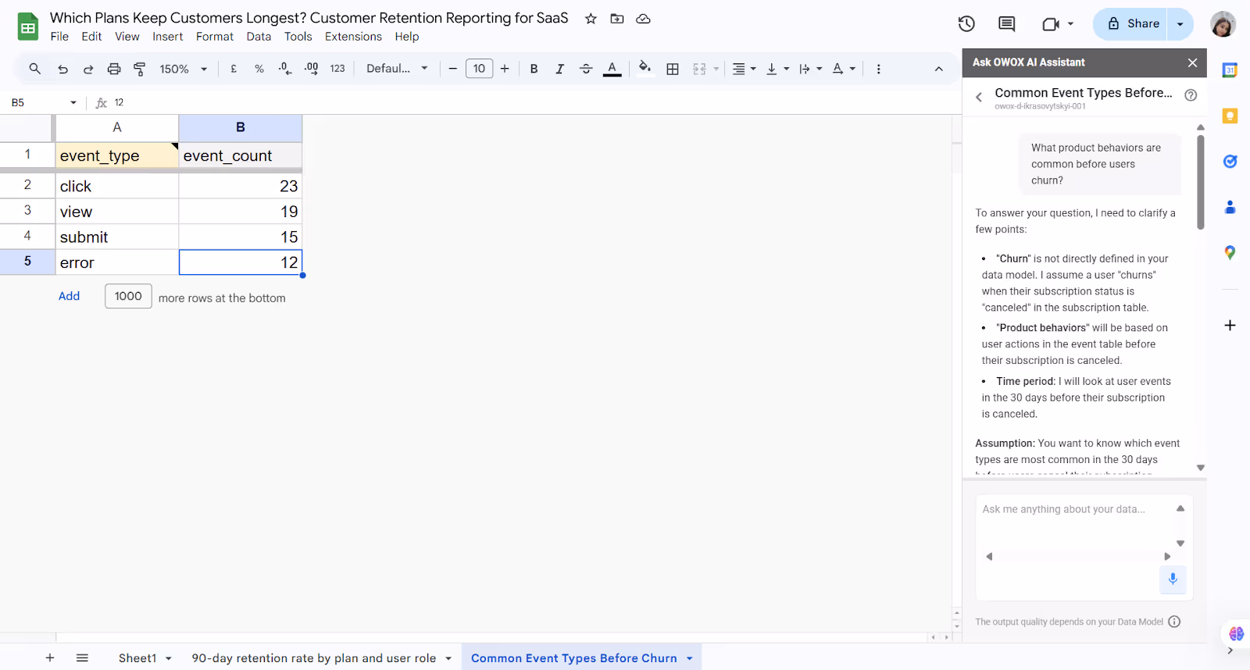
Task: Open the Data menu
Action: click(x=259, y=37)
